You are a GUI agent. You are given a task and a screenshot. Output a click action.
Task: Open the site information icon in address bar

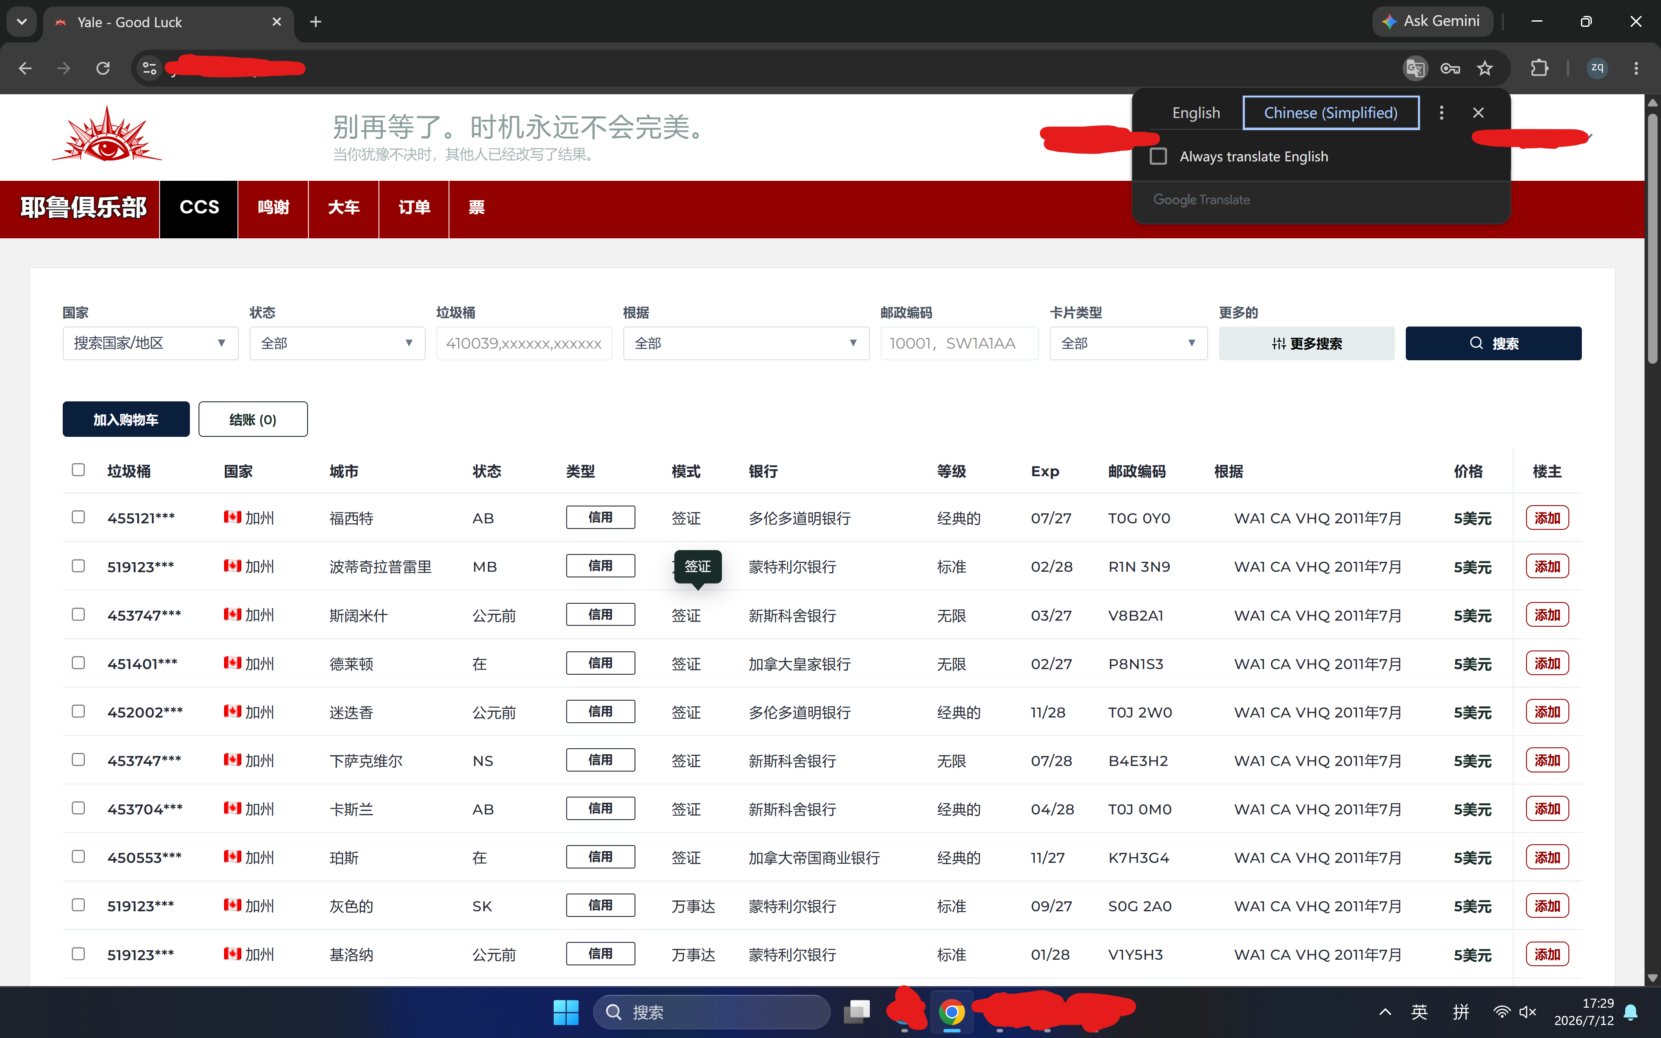click(149, 68)
